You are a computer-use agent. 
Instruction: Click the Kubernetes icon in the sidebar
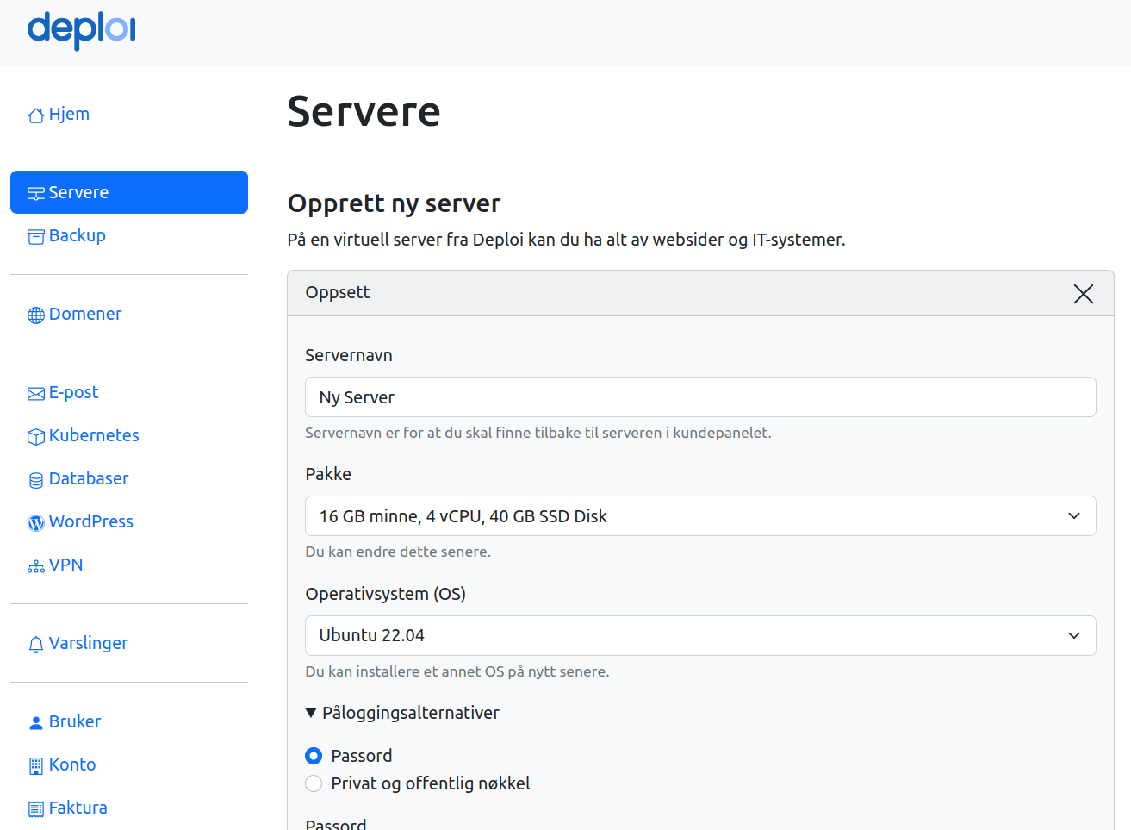click(x=35, y=435)
